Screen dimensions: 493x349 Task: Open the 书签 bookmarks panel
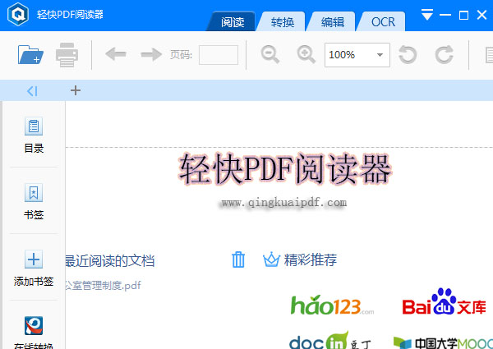pos(34,202)
